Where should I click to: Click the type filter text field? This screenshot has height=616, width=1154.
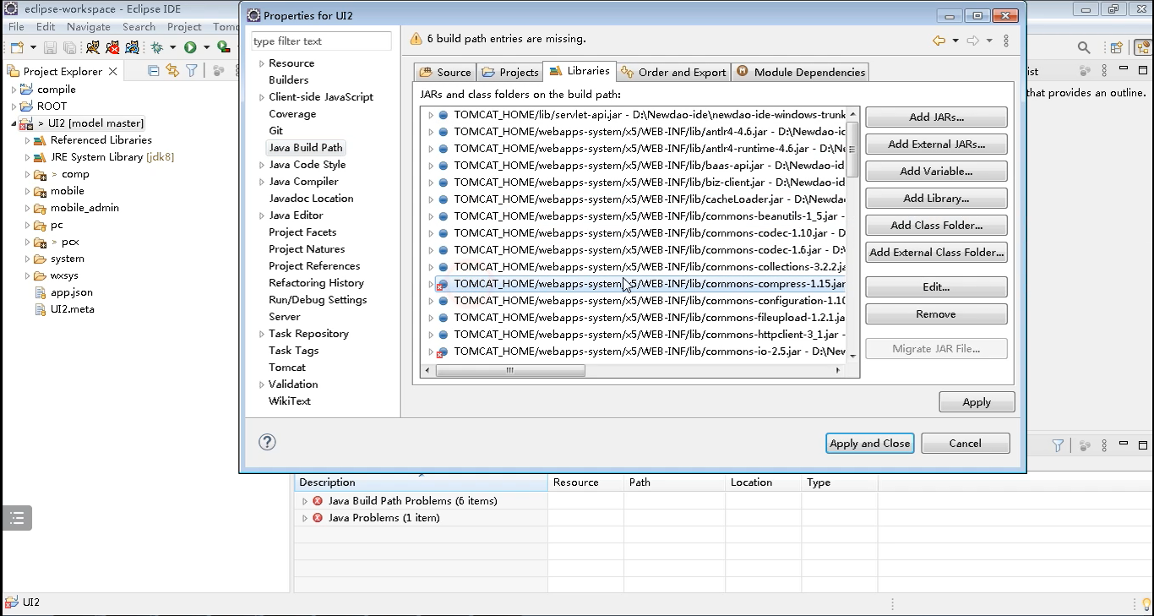(321, 41)
